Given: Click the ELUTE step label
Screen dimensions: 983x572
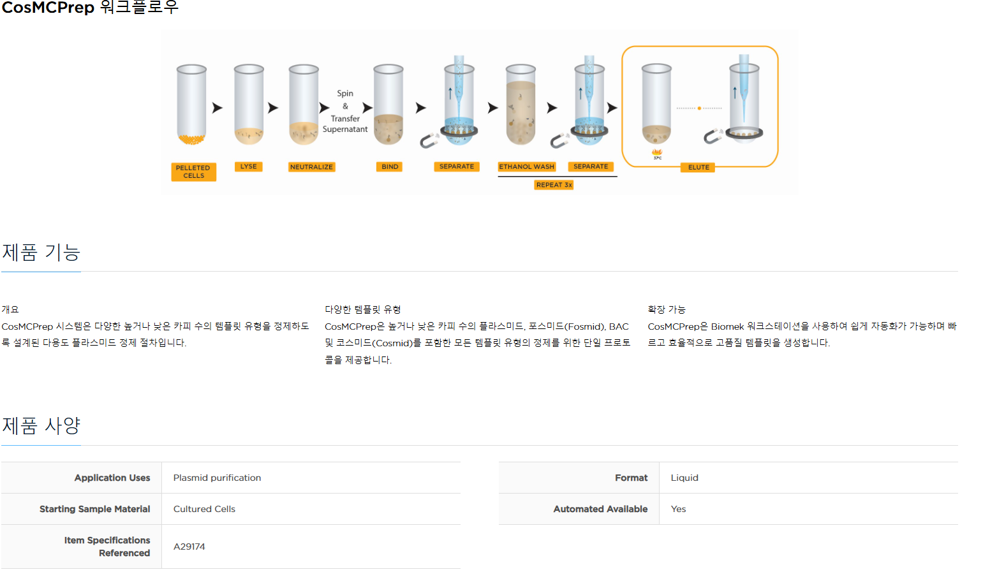Looking at the screenshot, I should coord(698,167).
